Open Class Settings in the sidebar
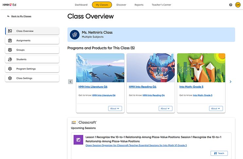 tap(32, 78)
